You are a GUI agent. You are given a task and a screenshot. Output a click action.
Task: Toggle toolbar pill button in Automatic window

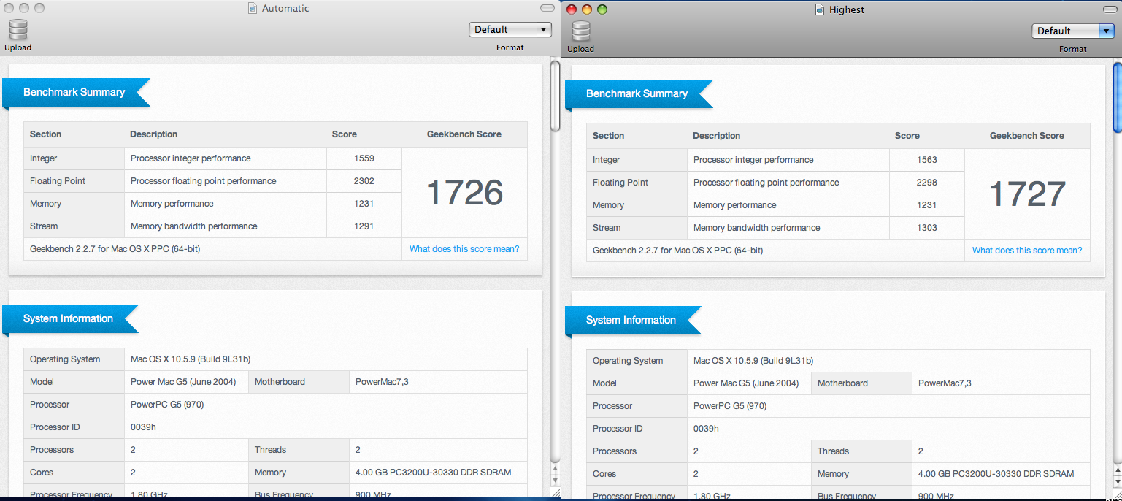click(x=547, y=8)
